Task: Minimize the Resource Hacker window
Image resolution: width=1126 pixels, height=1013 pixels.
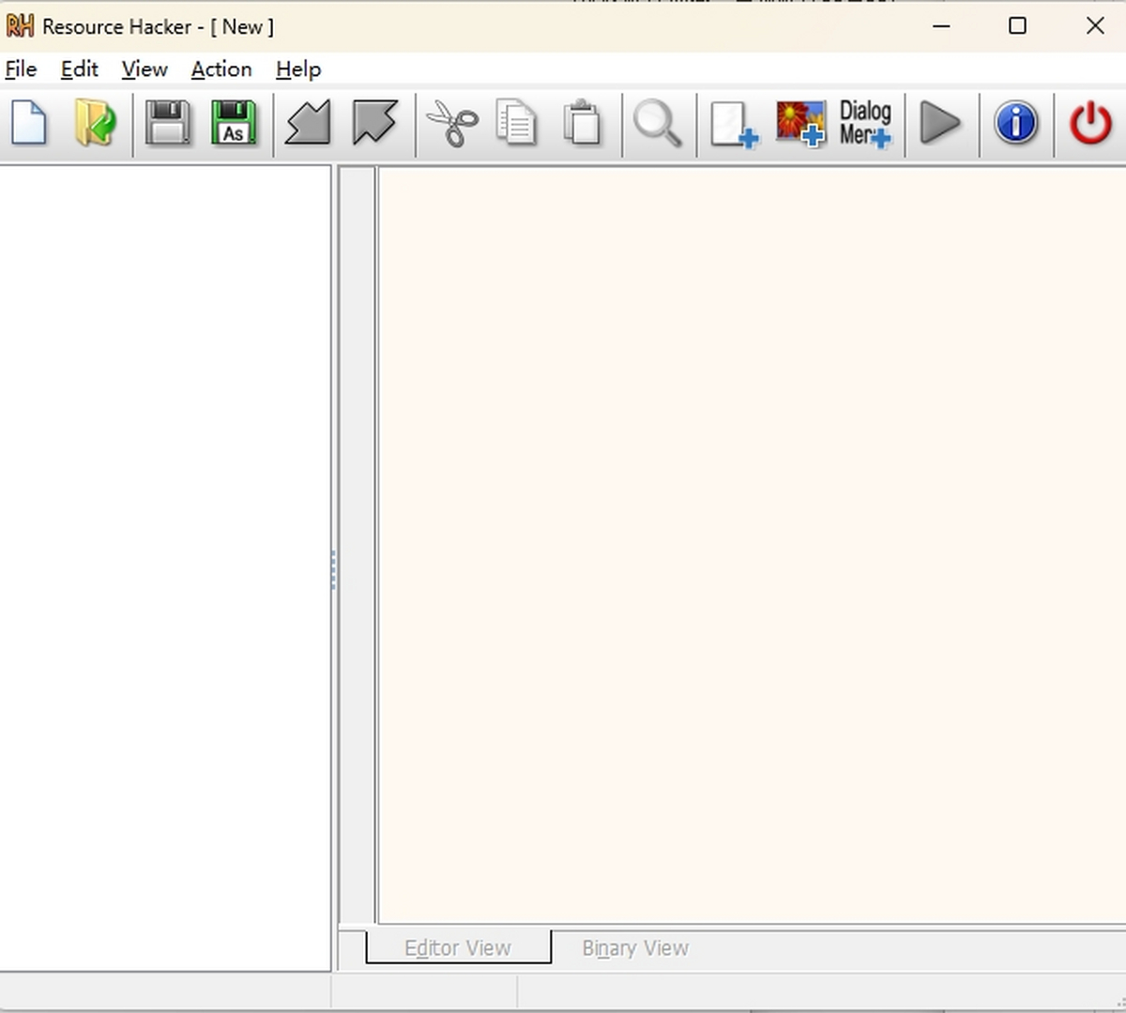Action: [942, 26]
